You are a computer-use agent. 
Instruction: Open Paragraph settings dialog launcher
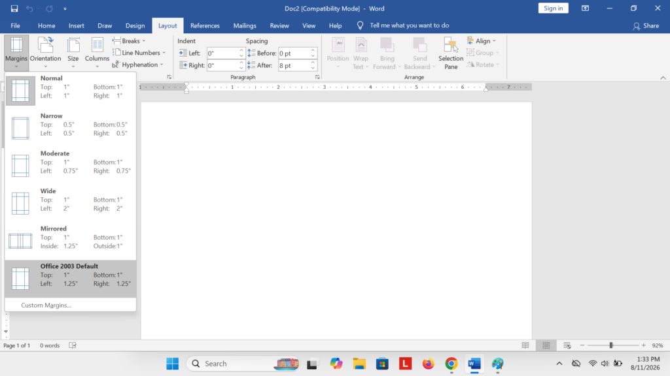point(317,77)
